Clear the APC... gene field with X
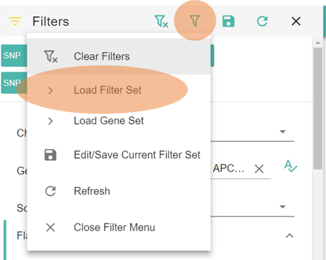326x260 pixels. pos(259,169)
